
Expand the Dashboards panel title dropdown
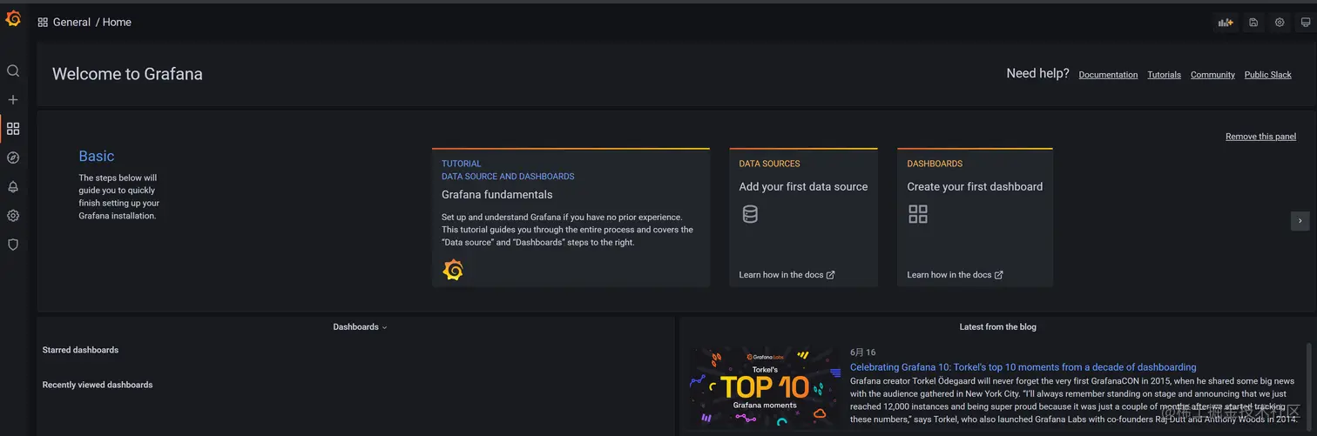point(384,328)
